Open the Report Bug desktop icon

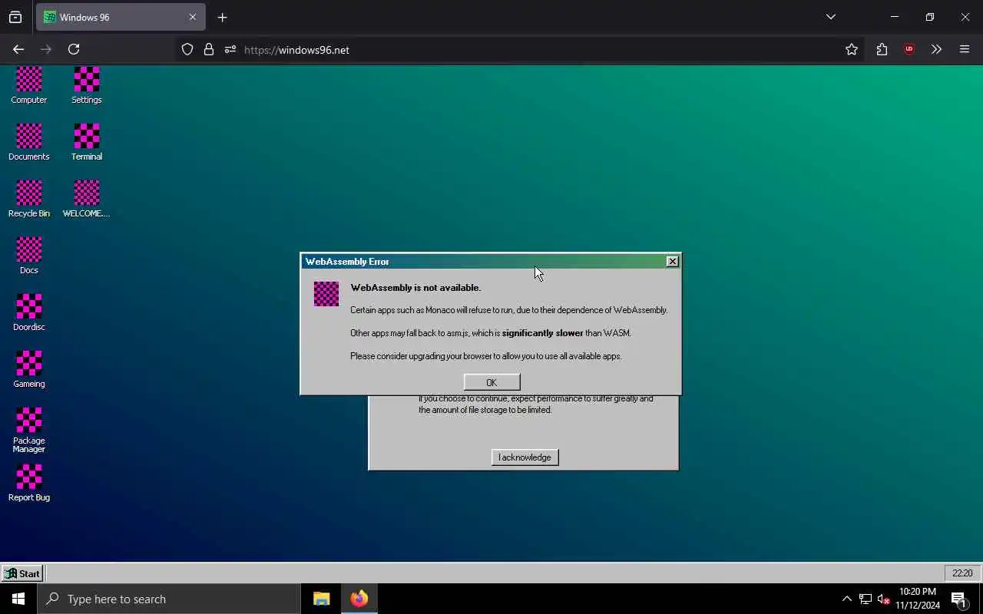click(29, 483)
